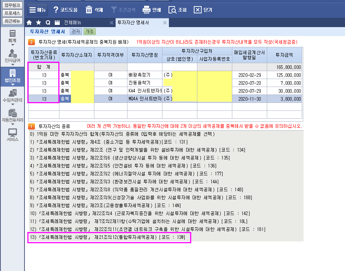Select list item 0) 1억원 미만 투자자산의 합계

[x=122, y=134]
